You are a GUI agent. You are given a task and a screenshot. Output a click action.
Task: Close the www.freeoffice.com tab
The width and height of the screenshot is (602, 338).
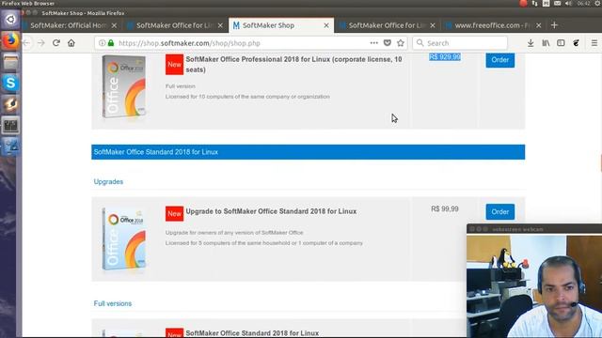[539, 25]
